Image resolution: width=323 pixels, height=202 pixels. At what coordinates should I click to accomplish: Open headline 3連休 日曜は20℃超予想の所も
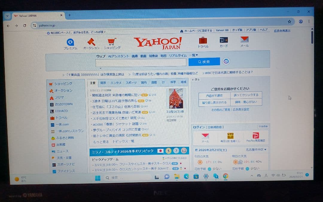[115, 101]
